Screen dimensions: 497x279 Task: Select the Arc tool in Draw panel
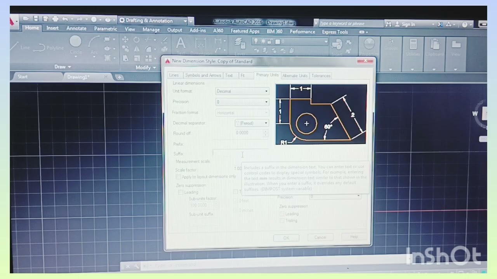pyautogui.click(x=94, y=46)
